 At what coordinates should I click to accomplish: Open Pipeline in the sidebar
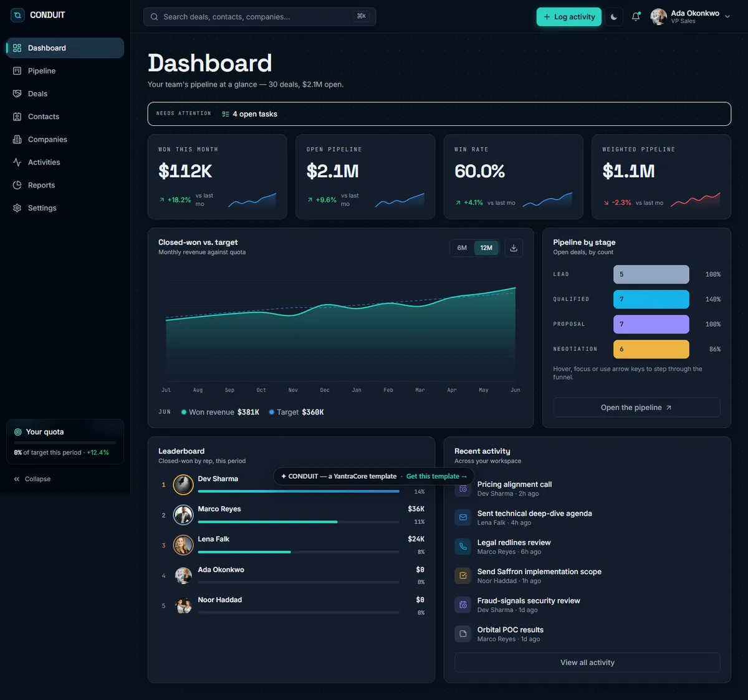65,71
